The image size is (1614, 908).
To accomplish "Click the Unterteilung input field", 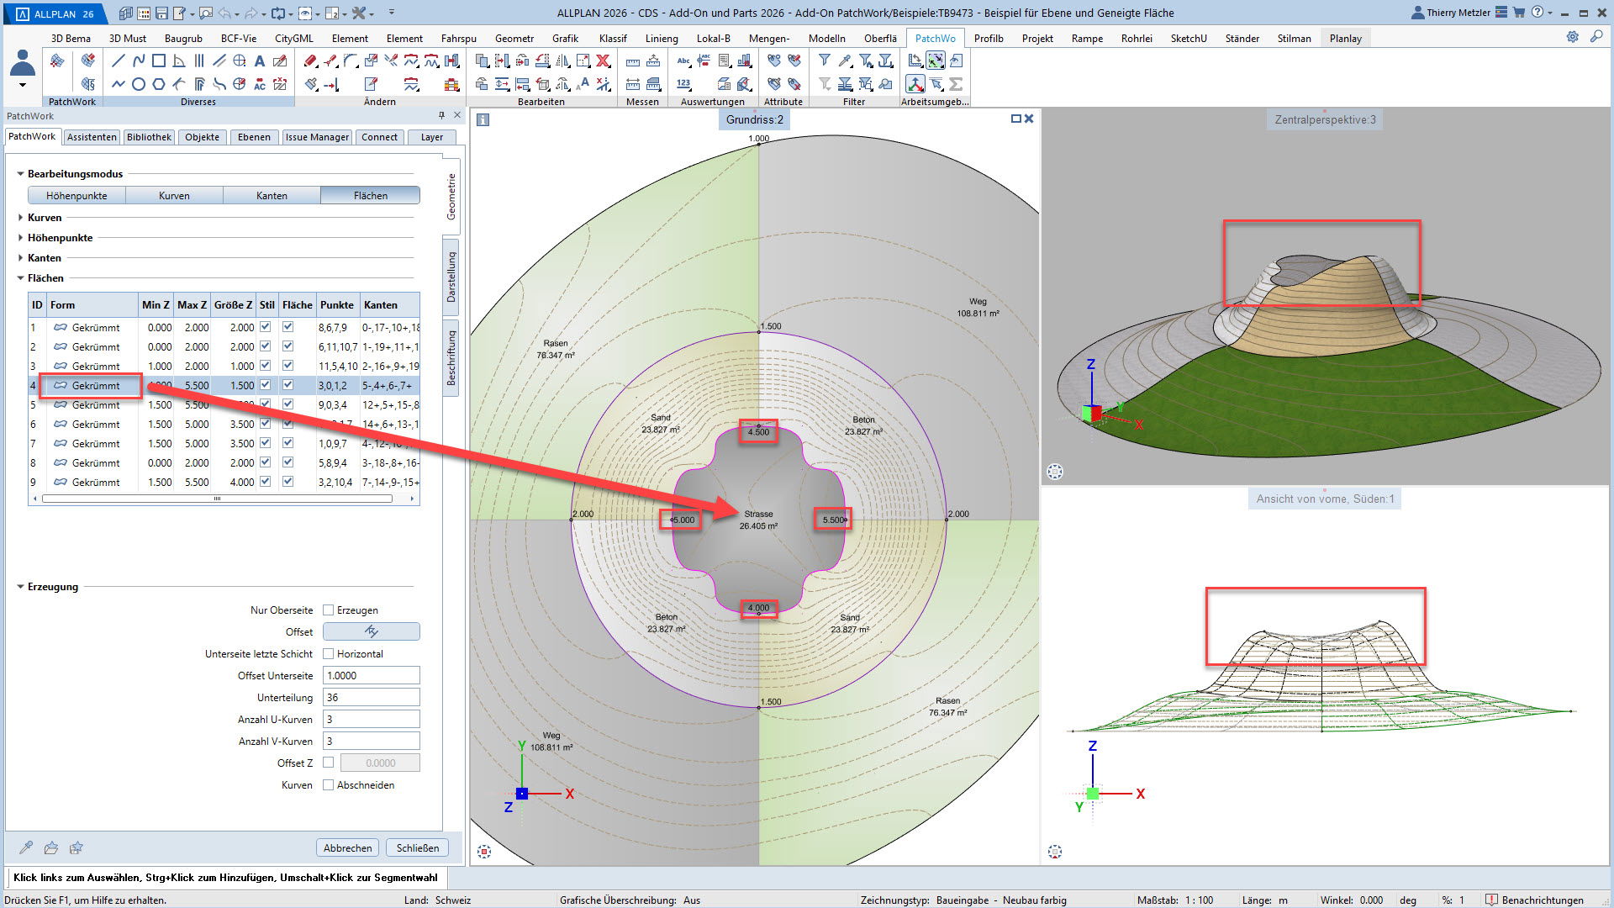I will [x=371, y=698].
